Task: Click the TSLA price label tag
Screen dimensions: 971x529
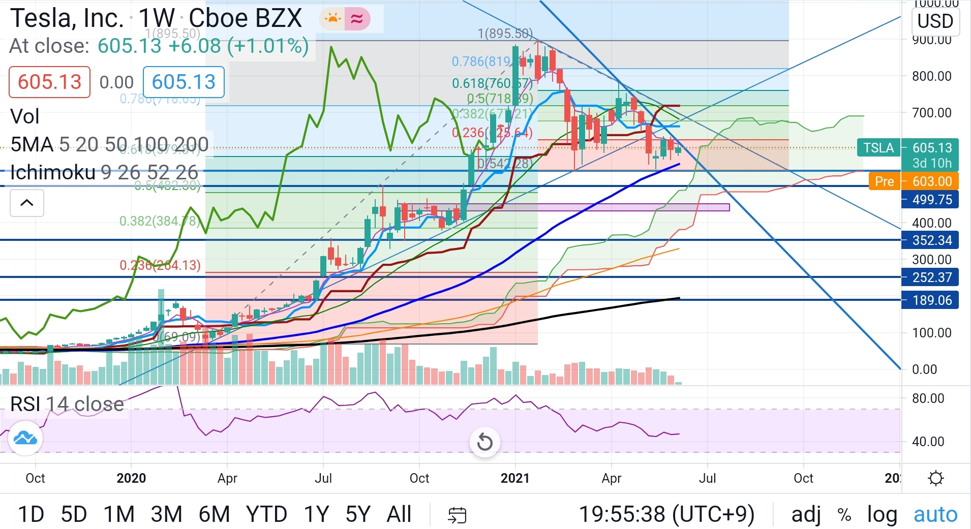Action: point(878,148)
